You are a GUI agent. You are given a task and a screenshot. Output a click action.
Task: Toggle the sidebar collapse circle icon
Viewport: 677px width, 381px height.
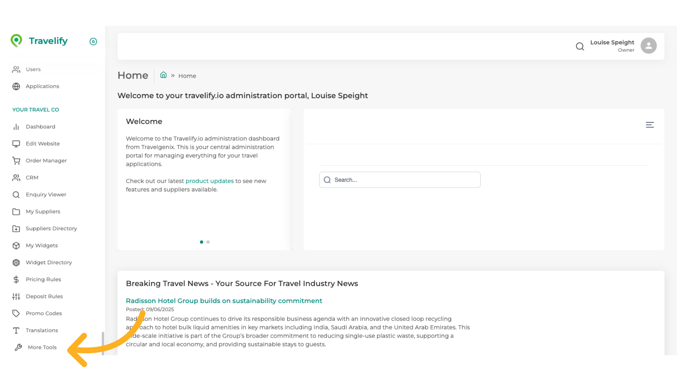coord(93,42)
